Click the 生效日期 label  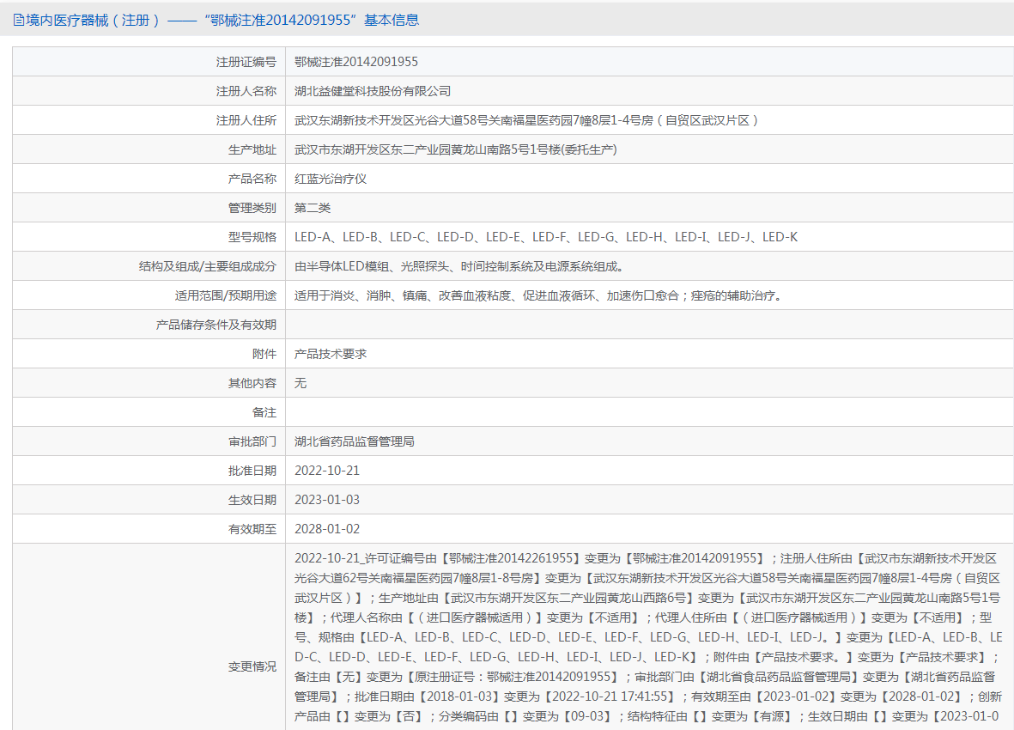[x=252, y=500]
